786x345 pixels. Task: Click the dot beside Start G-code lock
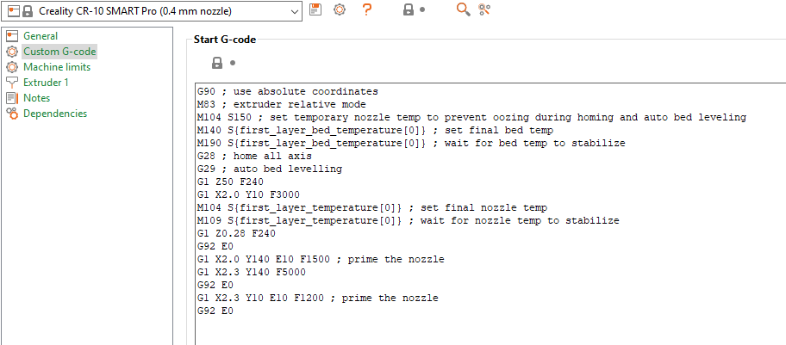click(233, 63)
